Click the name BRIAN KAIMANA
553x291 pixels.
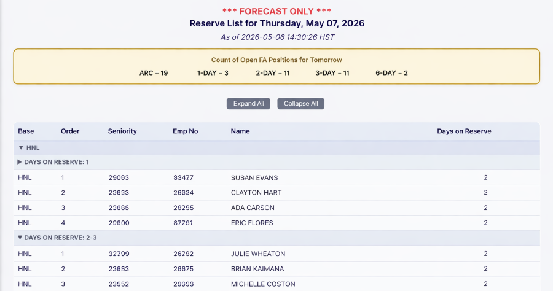(257, 269)
